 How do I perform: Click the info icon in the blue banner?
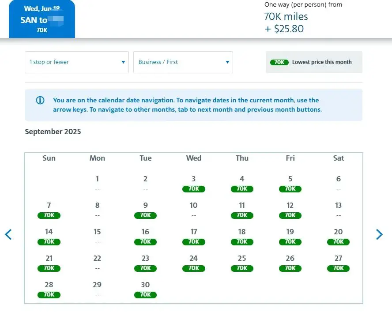pyautogui.click(x=40, y=101)
